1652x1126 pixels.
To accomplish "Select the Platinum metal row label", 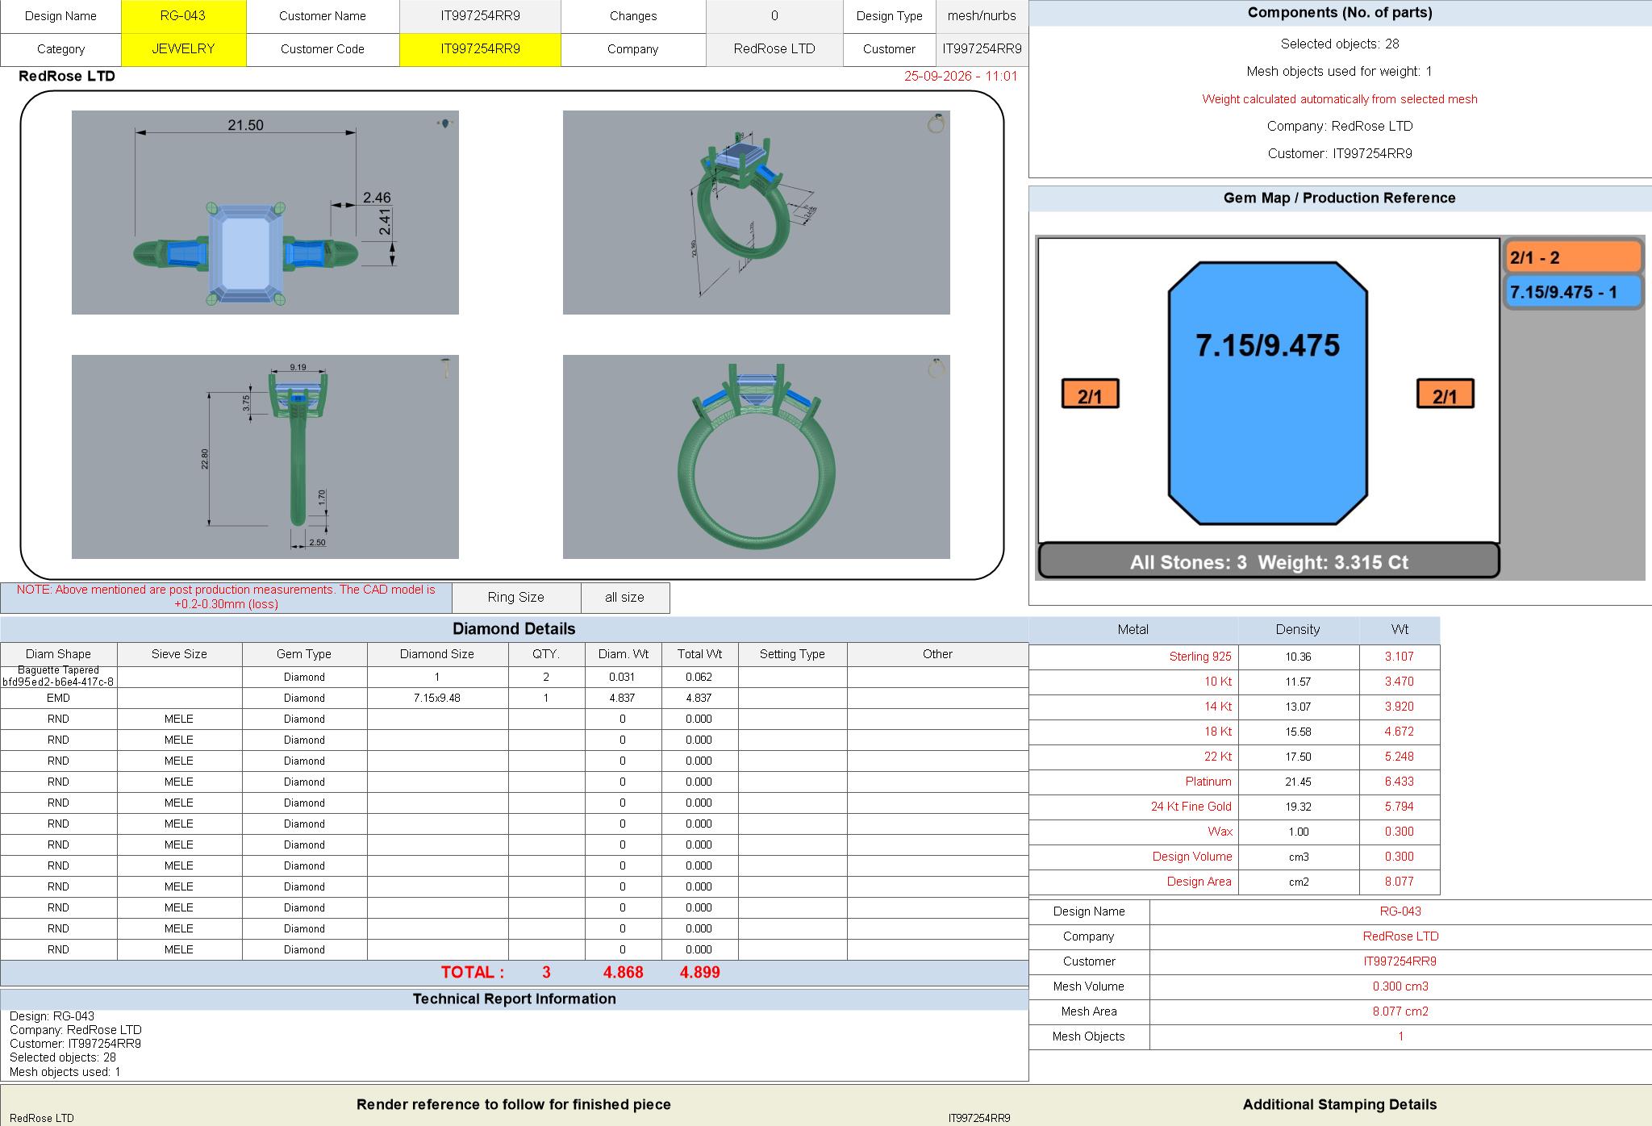I will pos(1133,782).
